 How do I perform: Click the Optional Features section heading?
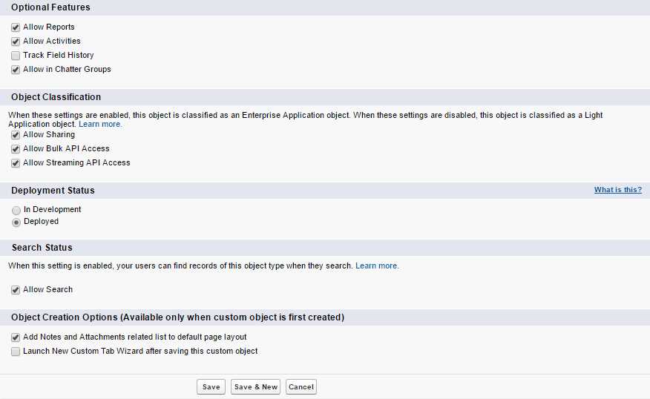click(x=50, y=7)
